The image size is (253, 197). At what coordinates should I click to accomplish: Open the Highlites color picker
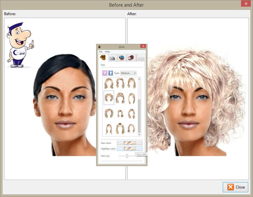coord(129,148)
